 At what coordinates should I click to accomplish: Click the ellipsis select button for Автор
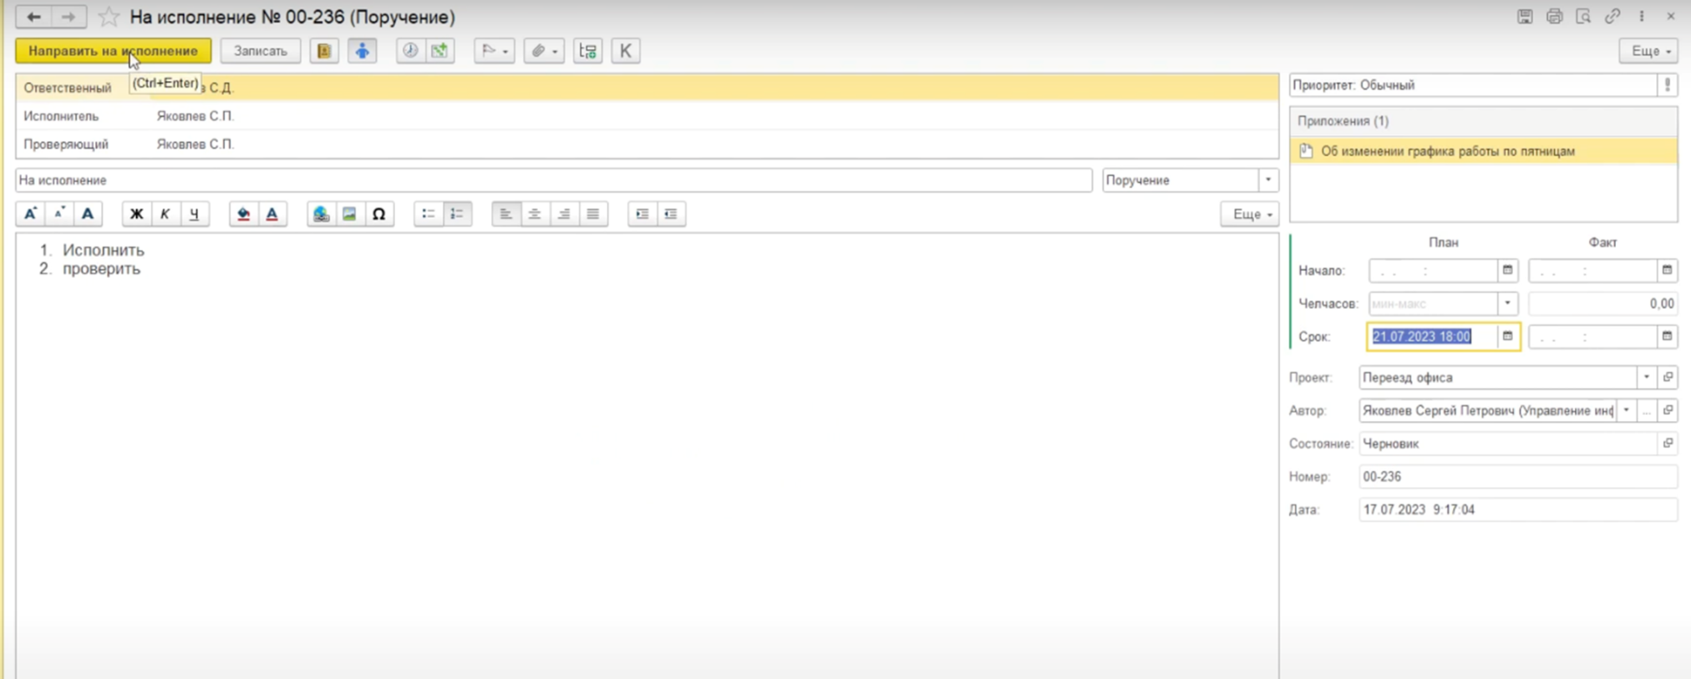[1647, 411]
